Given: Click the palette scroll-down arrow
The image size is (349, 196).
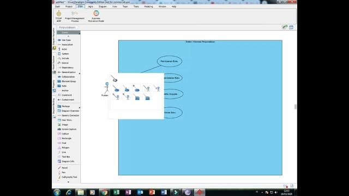Looking at the screenshot, I should tap(68, 182).
